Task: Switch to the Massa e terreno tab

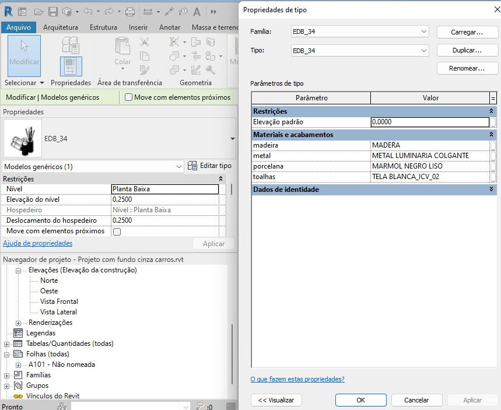Action: tap(215, 27)
